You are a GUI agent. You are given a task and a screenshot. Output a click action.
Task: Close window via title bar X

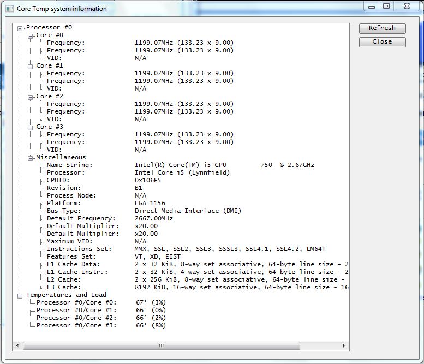(x=407, y=7)
